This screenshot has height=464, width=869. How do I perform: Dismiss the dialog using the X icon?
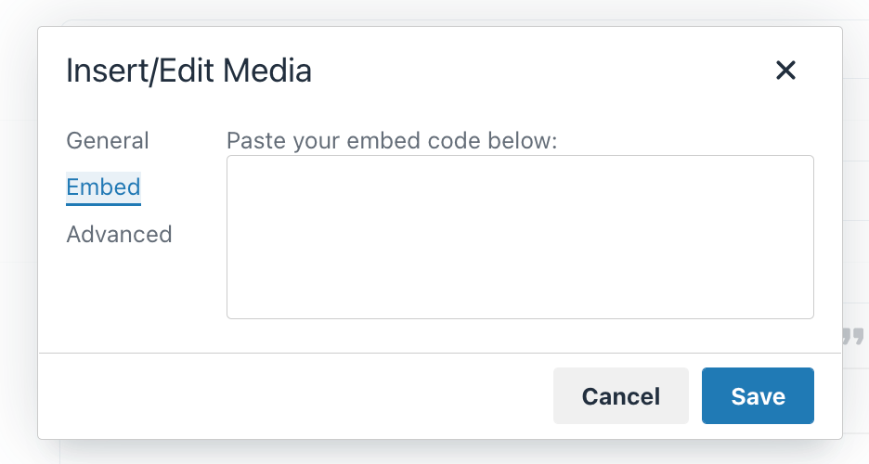pos(785,71)
